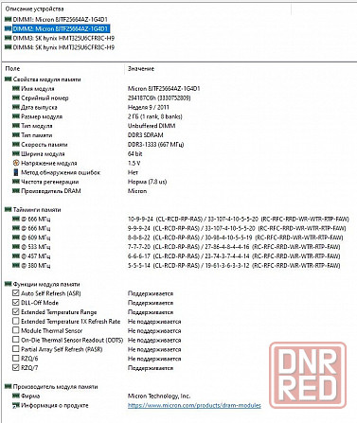The width and height of the screenshot is (357, 423).
Task: Toggle the DLL-Off Mode checkbox
Action: pyautogui.click(x=16, y=303)
